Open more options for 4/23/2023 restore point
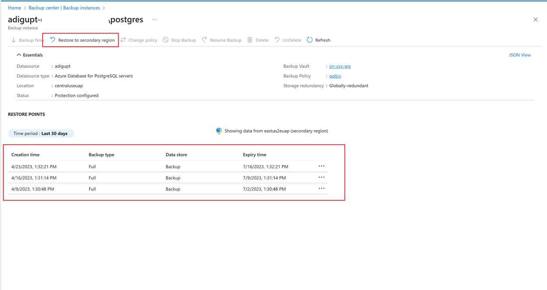Image resolution: width=547 pixels, height=290 pixels. (322, 166)
